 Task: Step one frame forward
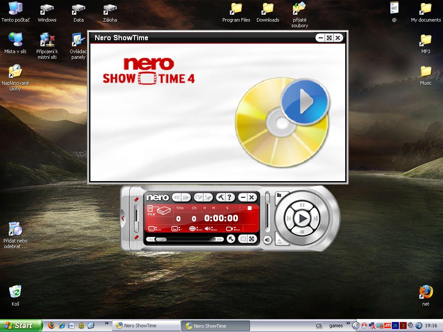(186, 197)
